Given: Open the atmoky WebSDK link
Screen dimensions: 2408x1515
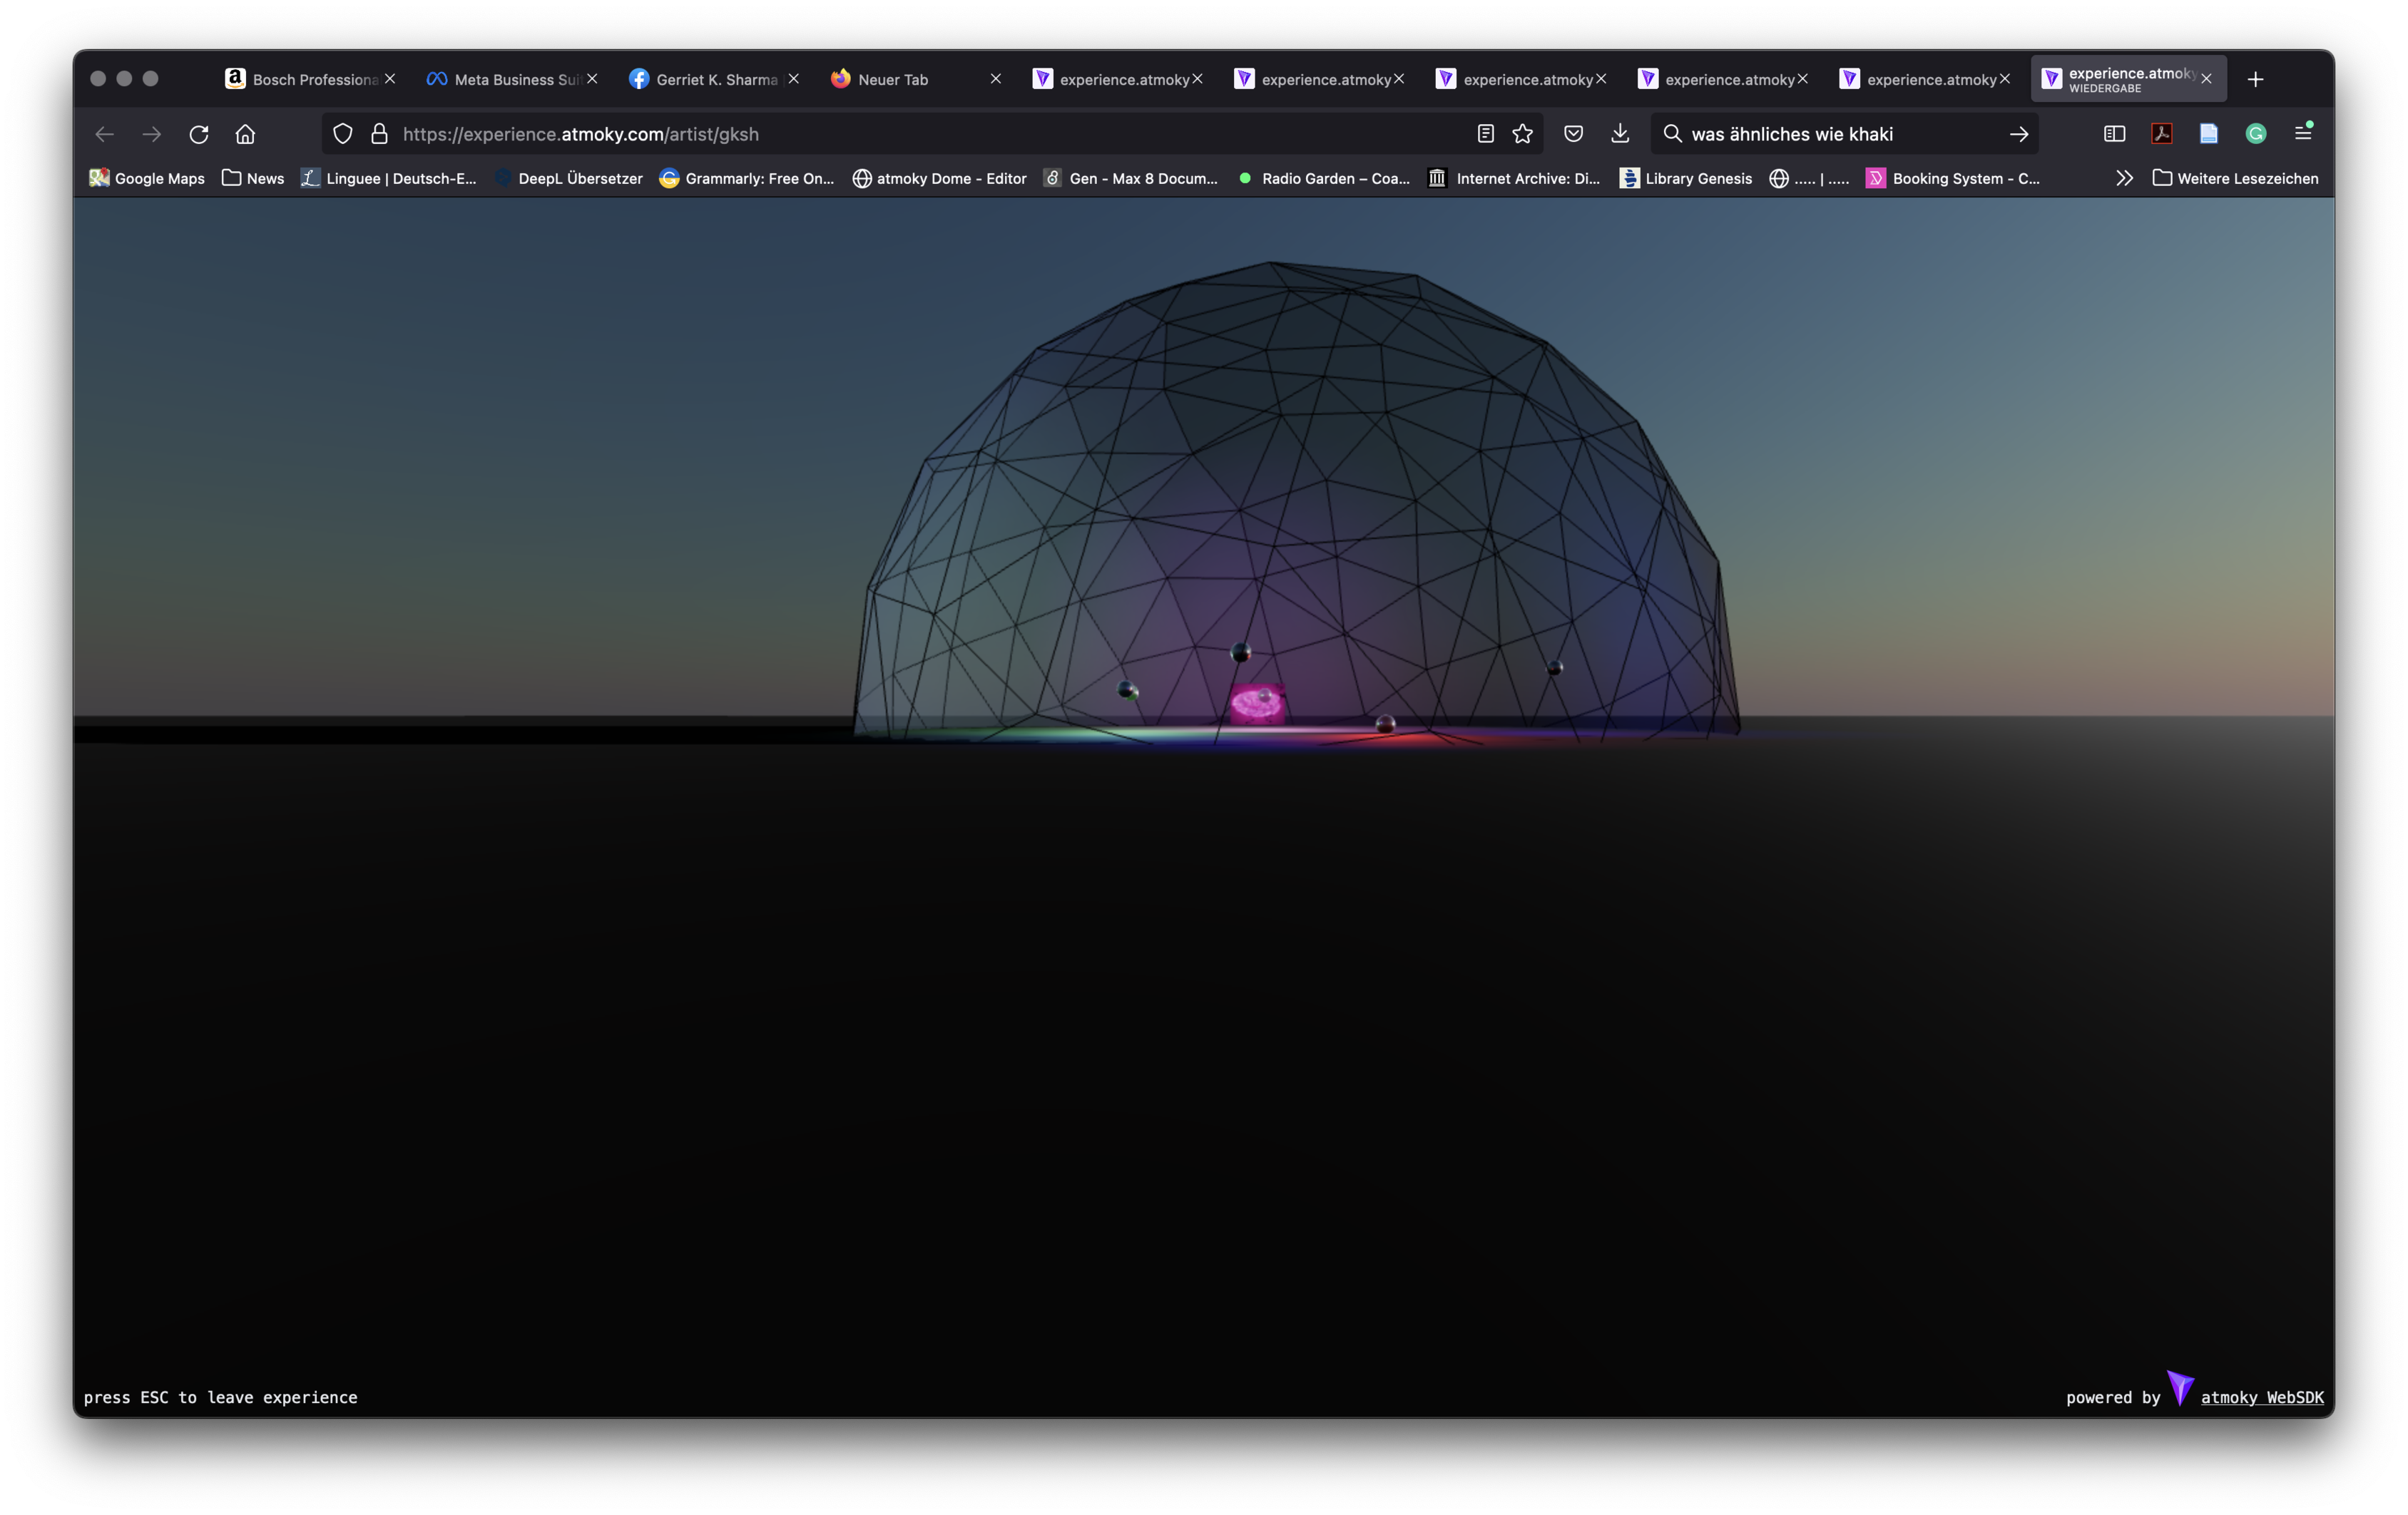Looking at the screenshot, I should pos(2261,1397).
